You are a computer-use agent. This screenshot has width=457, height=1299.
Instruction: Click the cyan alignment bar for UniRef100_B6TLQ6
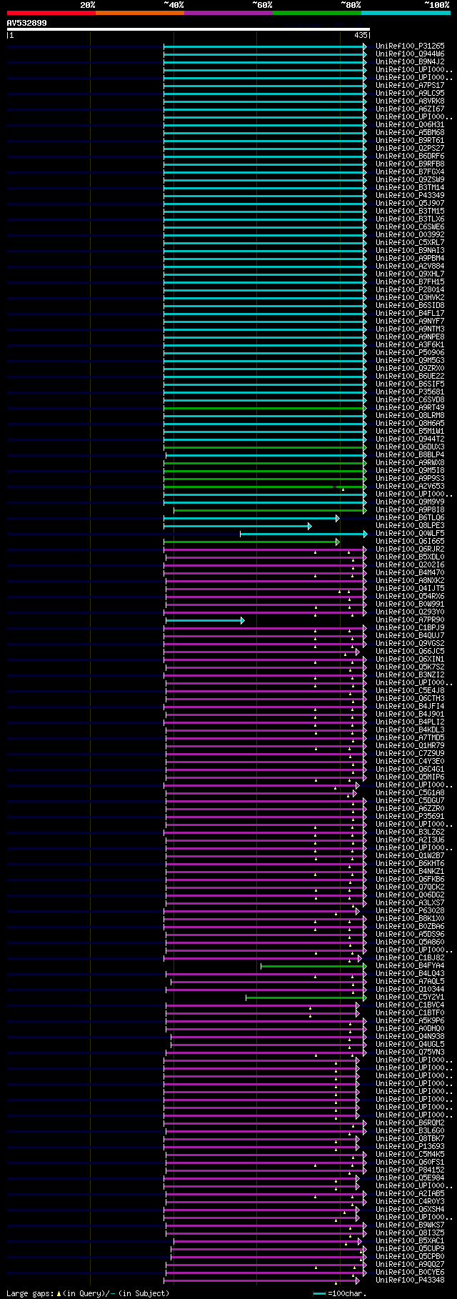[x=251, y=518]
